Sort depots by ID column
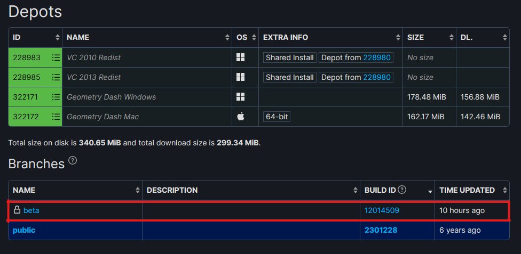Image resolution: width=521 pixels, height=254 pixels. point(58,37)
